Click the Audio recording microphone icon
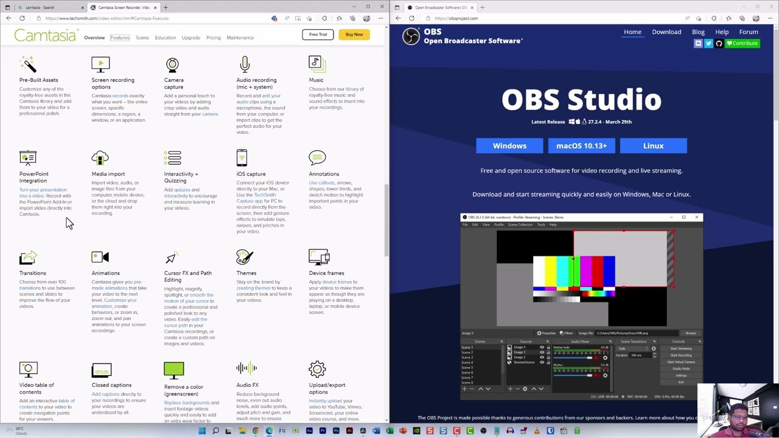Screen dimensions: 779x438 245,64
